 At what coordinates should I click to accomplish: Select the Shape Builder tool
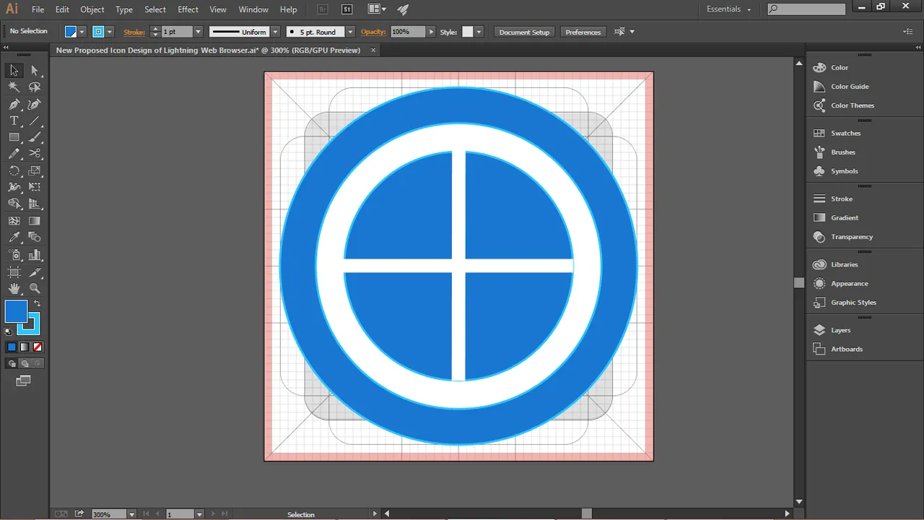click(x=14, y=204)
